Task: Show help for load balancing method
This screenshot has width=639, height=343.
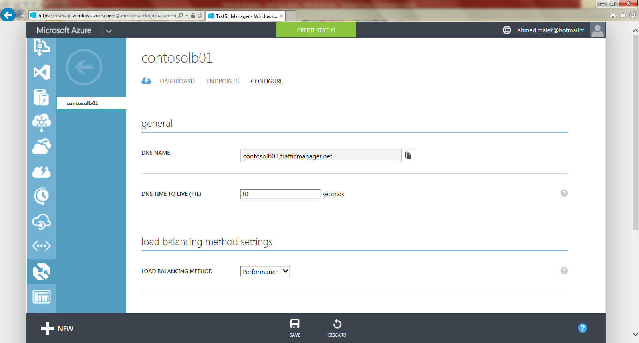Action: point(564,271)
